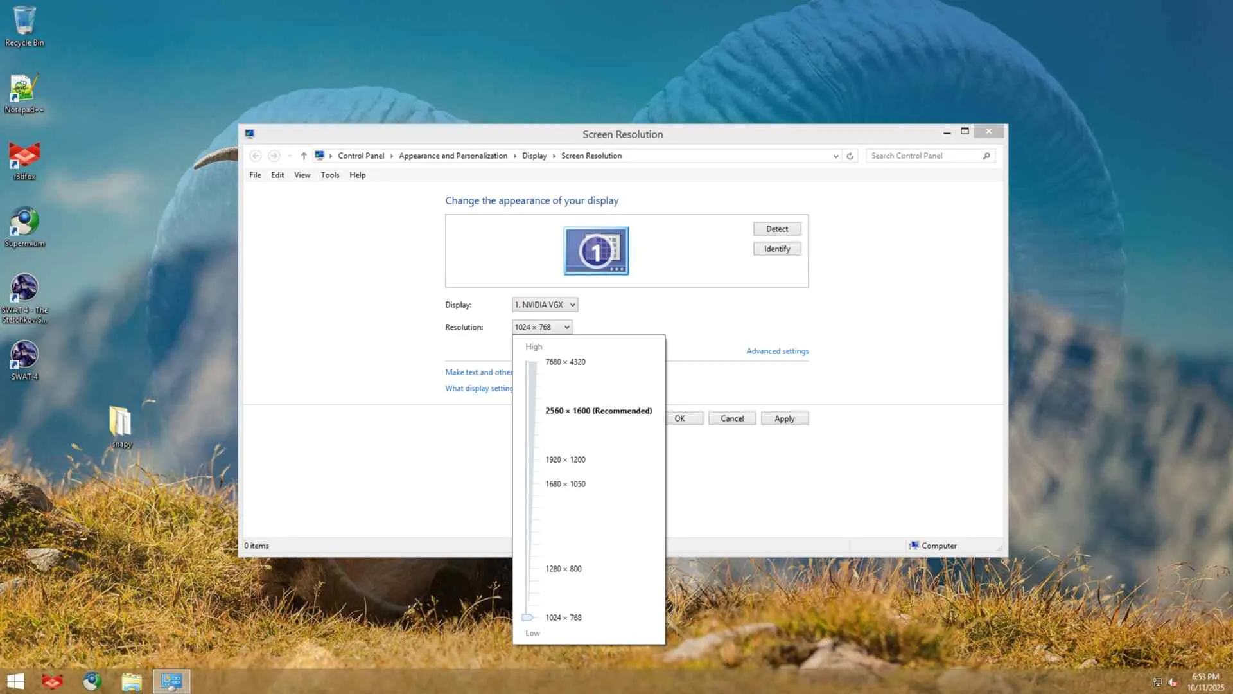Expand the address bar history dropdown arrow
This screenshot has height=694, width=1233.
(835, 156)
